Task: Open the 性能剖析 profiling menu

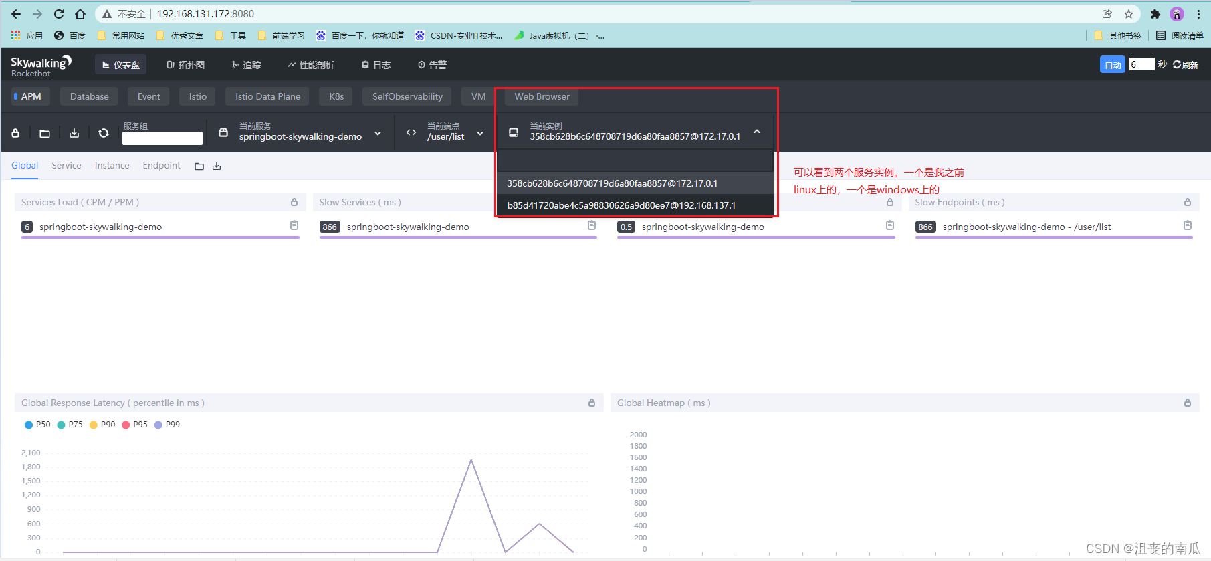Action: (x=311, y=65)
